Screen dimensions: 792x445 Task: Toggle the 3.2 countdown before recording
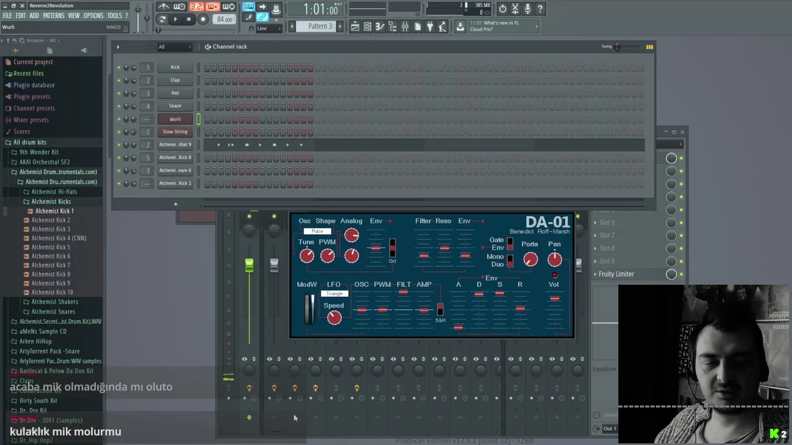point(196,7)
